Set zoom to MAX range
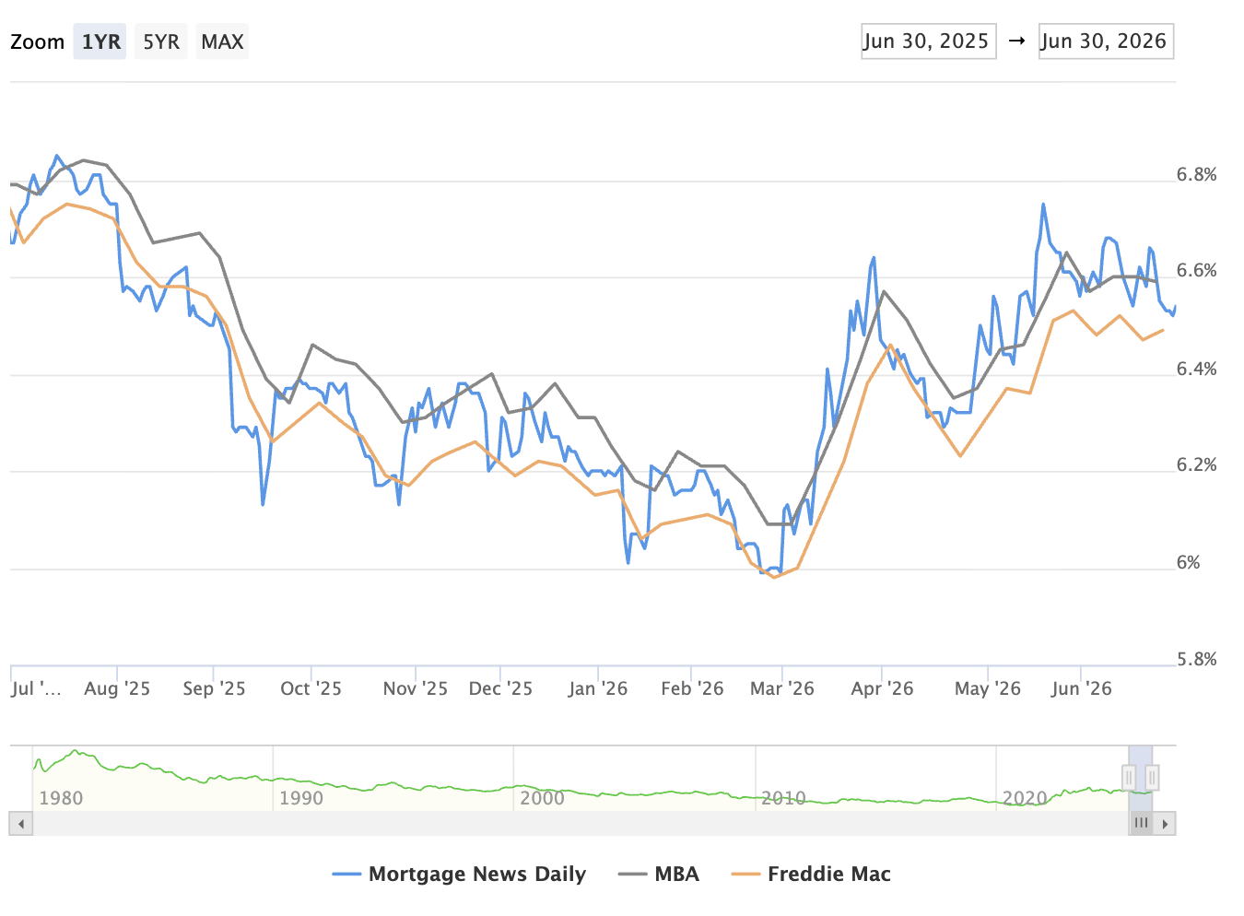The image size is (1244, 916). [x=222, y=41]
